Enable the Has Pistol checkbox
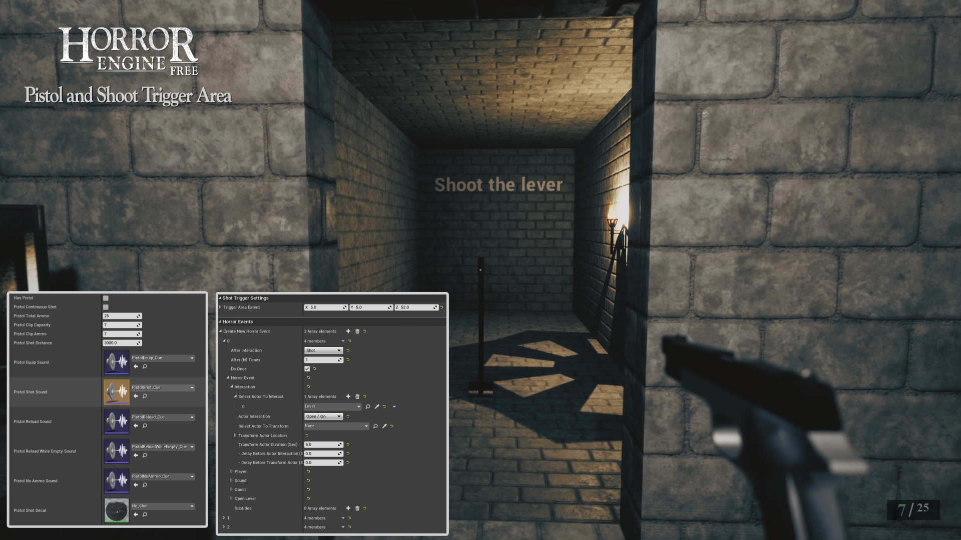The height and width of the screenshot is (540, 961). coord(106,297)
